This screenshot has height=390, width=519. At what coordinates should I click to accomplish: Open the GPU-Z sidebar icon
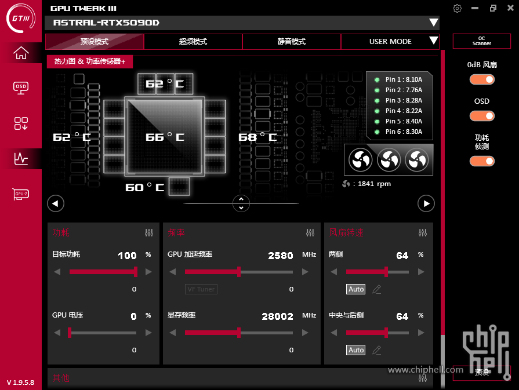pos(21,194)
